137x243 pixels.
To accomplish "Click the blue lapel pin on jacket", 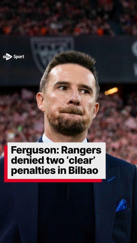I will click(x=111, y=179).
